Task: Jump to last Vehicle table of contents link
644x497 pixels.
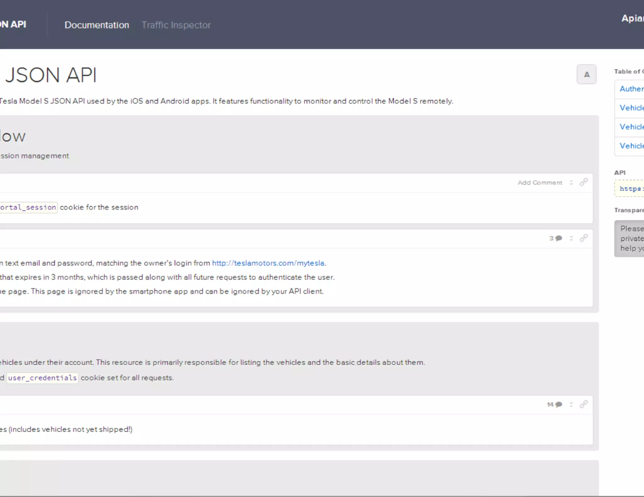Action: click(x=631, y=146)
